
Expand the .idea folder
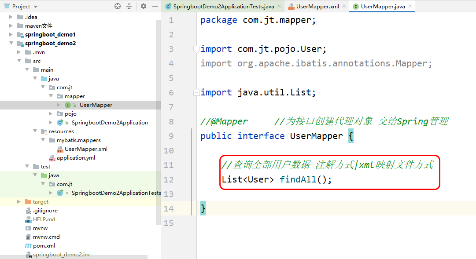pos(11,17)
